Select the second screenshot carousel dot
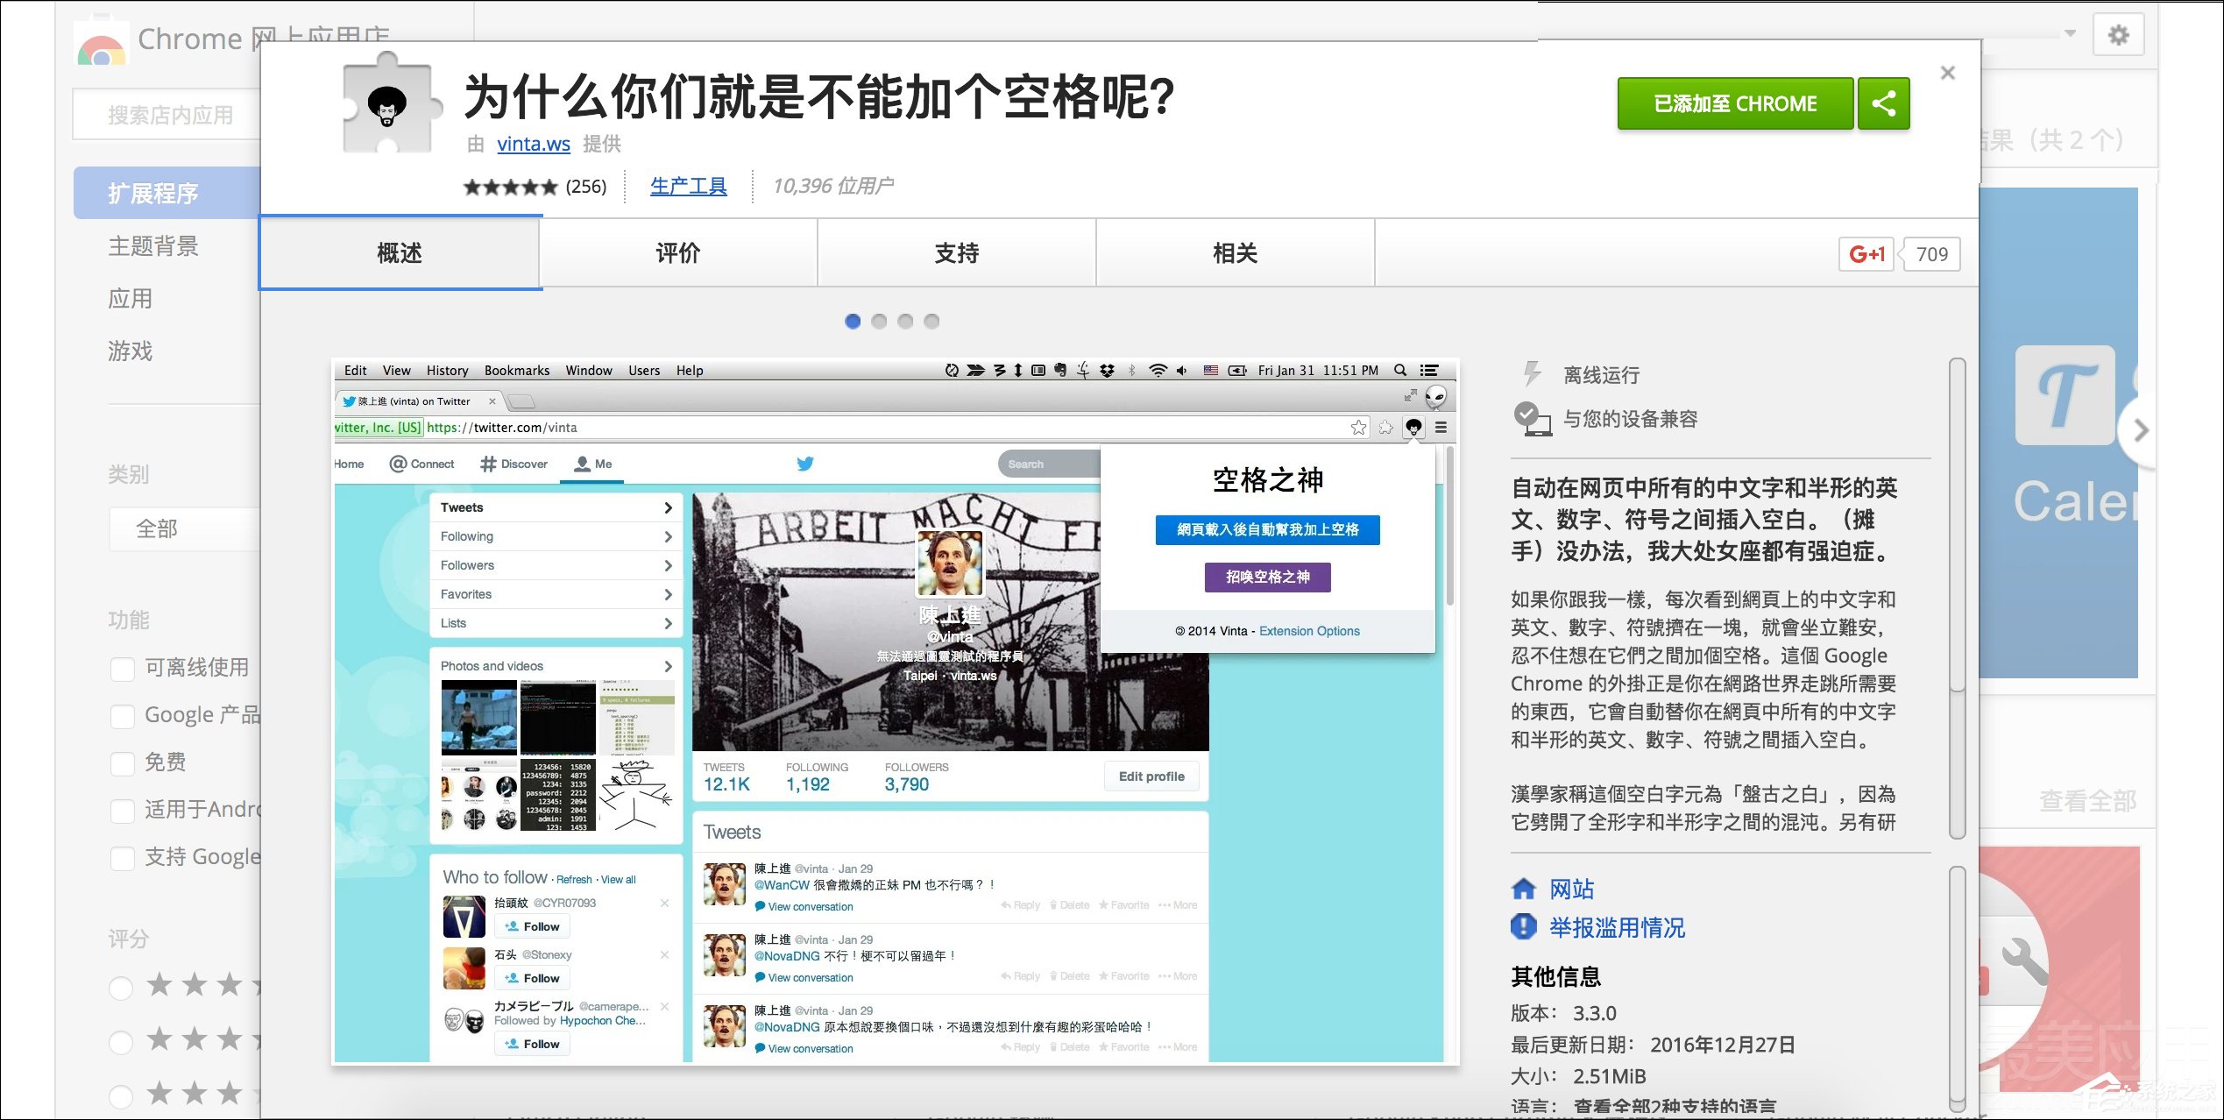2224x1120 pixels. coord(879,322)
